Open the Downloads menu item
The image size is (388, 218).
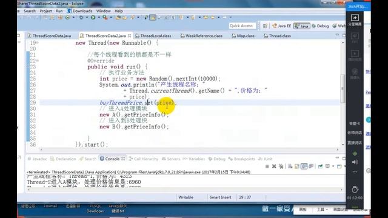tap(79, 11)
